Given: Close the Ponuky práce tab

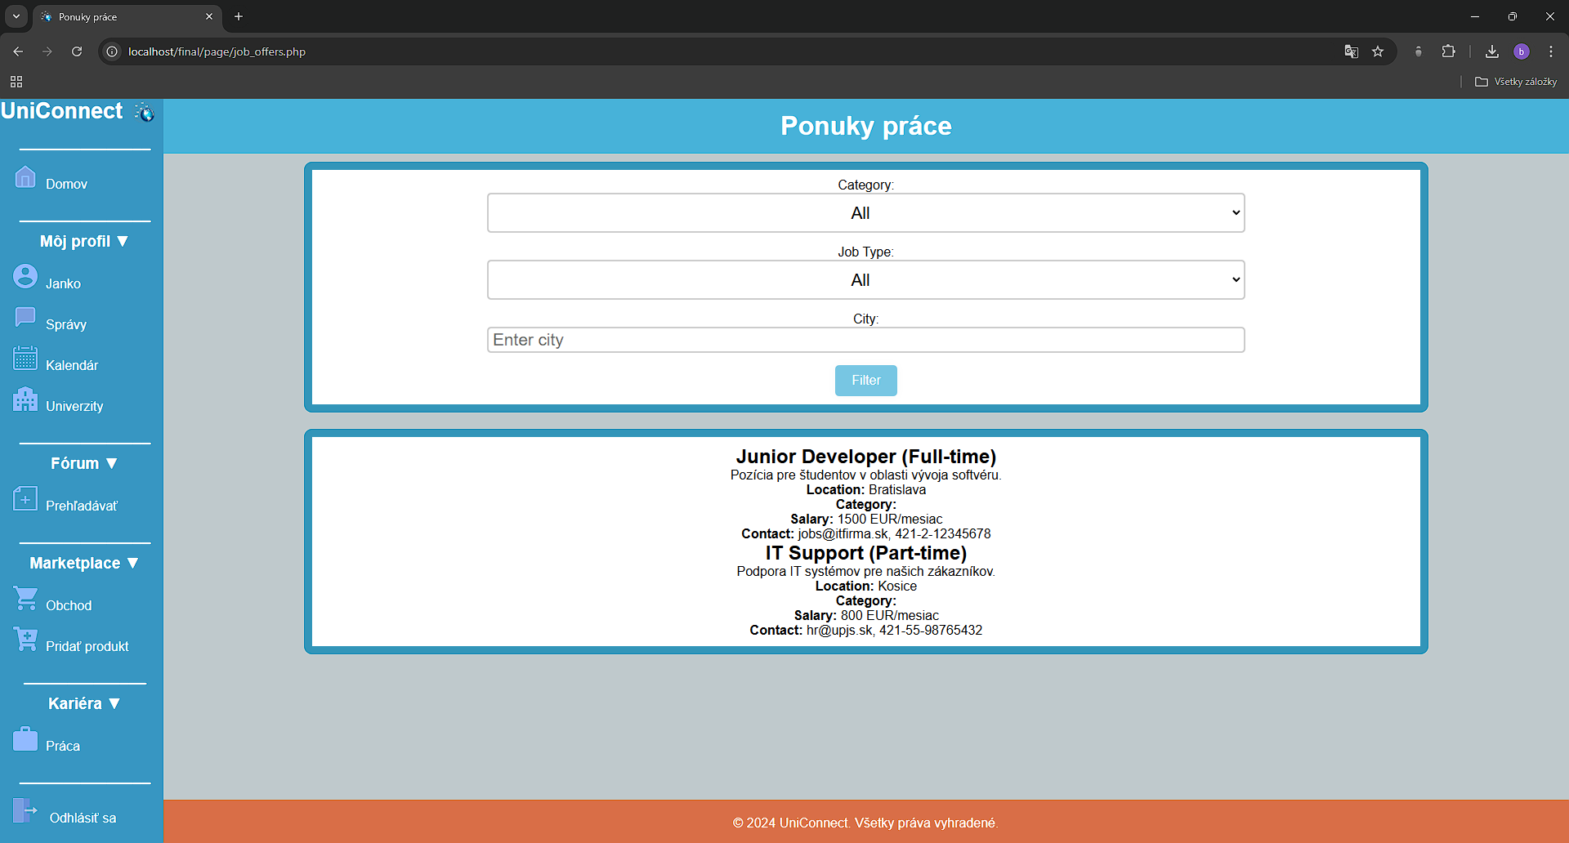Looking at the screenshot, I should coord(209,16).
